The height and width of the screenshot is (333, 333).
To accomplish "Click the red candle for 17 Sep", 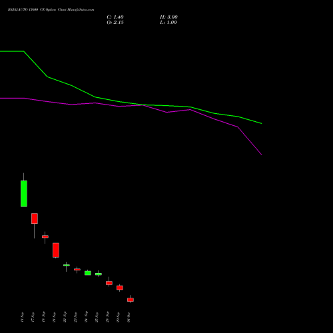I will pyautogui.click(x=35, y=218).
